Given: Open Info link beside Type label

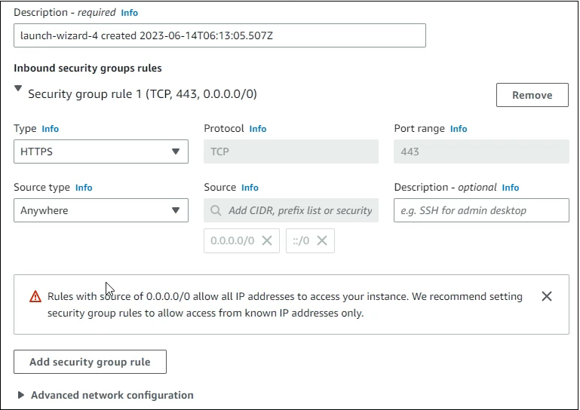Looking at the screenshot, I should point(50,129).
